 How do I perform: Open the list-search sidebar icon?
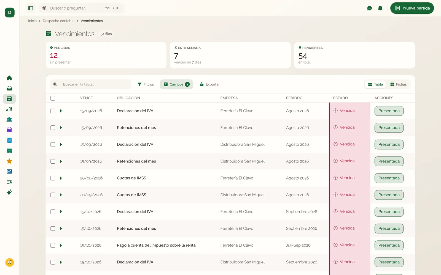click(9, 182)
